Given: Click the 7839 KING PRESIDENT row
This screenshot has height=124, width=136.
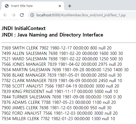Looking at the screenshot, I should pyautogui.click(x=60, y=91).
